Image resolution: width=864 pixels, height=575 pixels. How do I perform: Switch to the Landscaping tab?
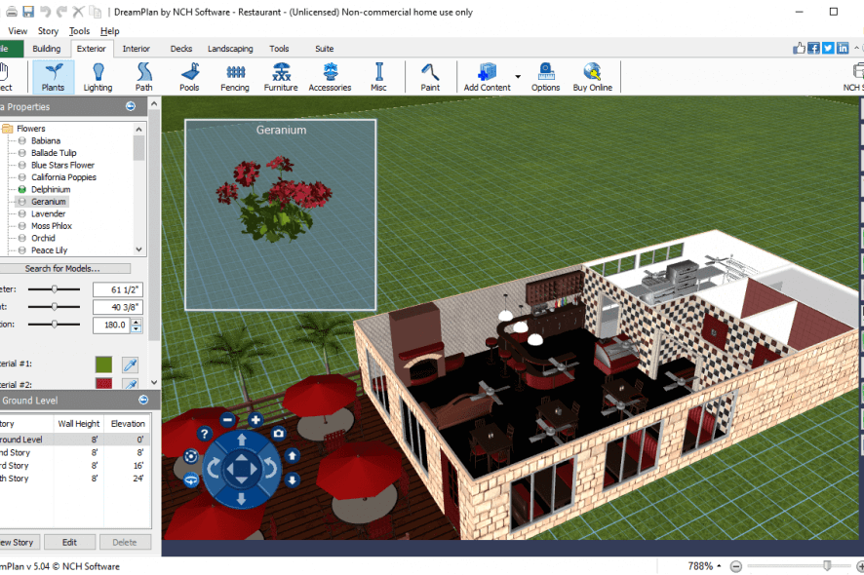point(230,49)
